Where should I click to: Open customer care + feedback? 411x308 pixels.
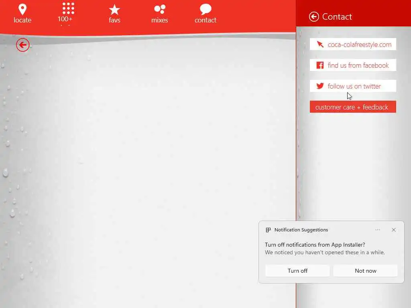(353, 107)
